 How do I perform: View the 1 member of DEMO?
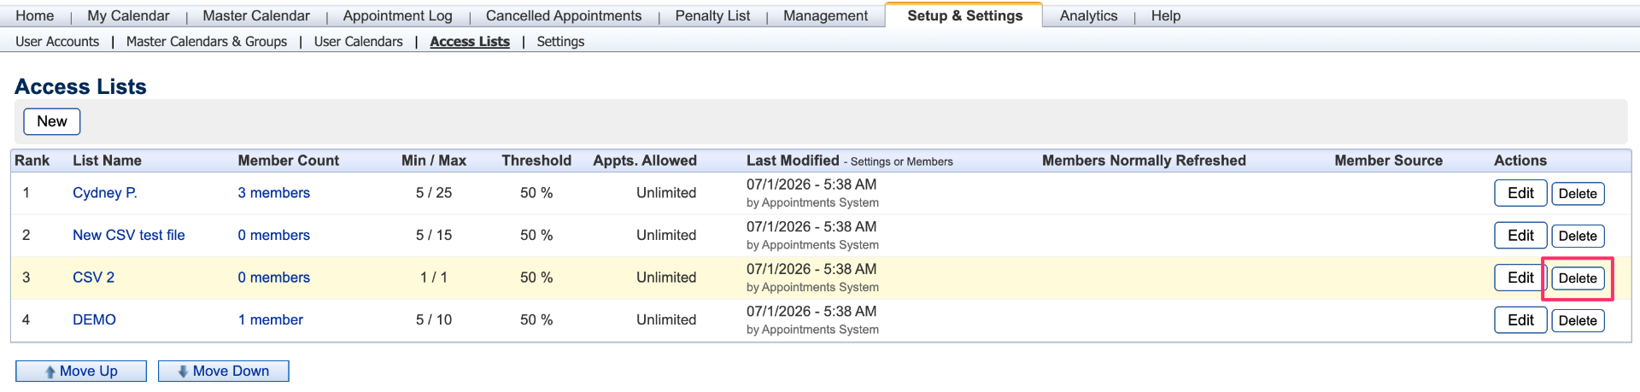coord(270,319)
